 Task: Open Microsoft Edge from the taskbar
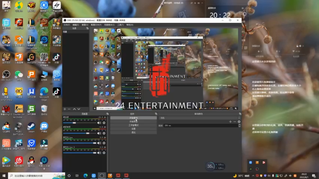(x=85, y=176)
